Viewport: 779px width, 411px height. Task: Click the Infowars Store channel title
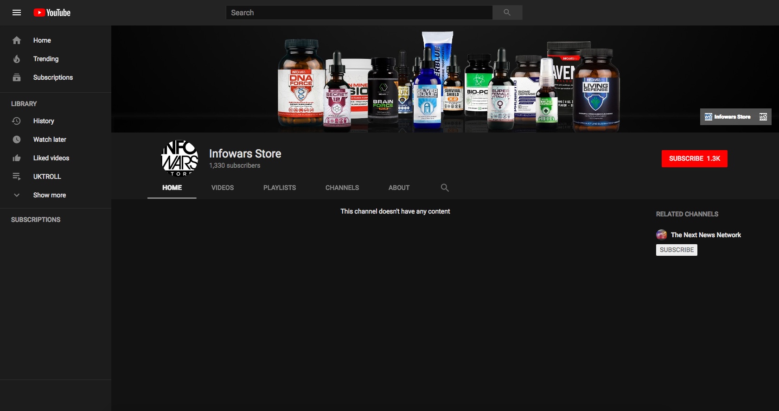(245, 153)
